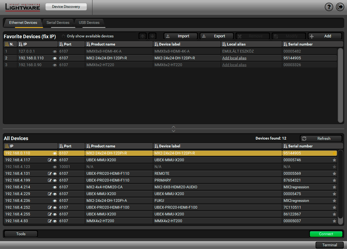Click All Devices vertical scrollbar
Image resolution: width=347 pixels, height=249 pixels.
click(x=340, y=187)
